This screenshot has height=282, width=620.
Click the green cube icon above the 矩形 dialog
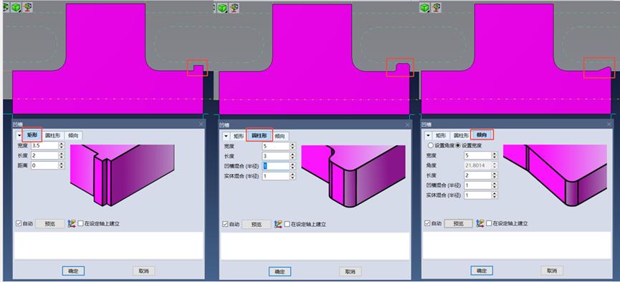coord(16,7)
